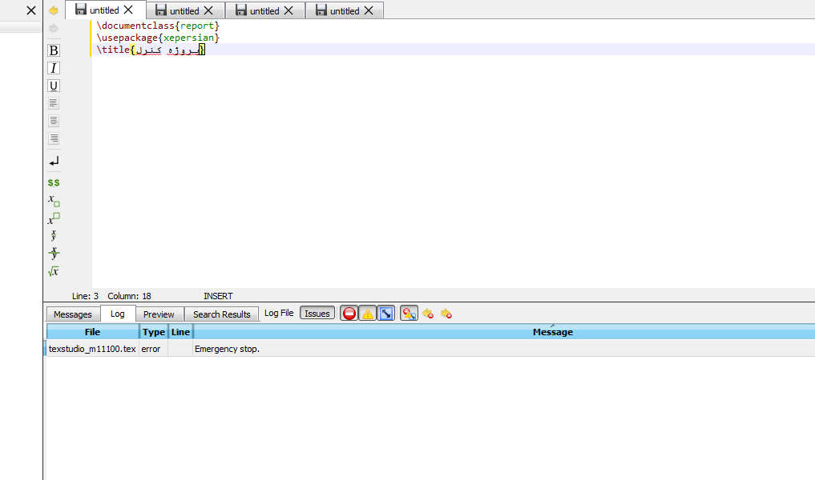Close the first untitled document tab
The width and height of the screenshot is (815, 480).
pyautogui.click(x=128, y=10)
